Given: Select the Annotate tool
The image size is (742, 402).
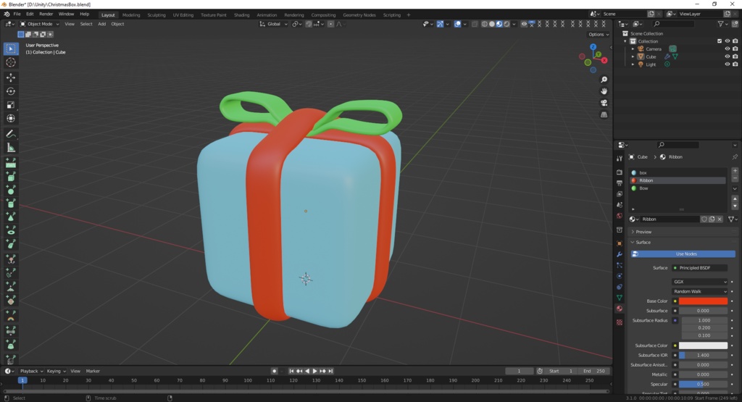Looking at the screenshot, I should tap(11, 134).
